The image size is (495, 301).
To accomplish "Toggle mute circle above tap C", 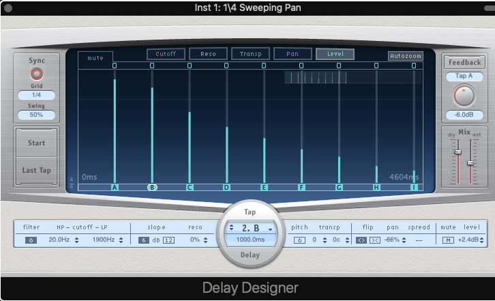I will tap(190, 66).
